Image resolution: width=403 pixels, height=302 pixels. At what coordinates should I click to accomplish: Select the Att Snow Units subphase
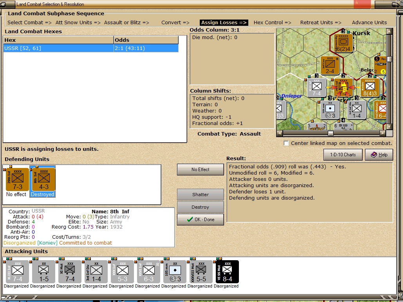[x=78, y=23]
